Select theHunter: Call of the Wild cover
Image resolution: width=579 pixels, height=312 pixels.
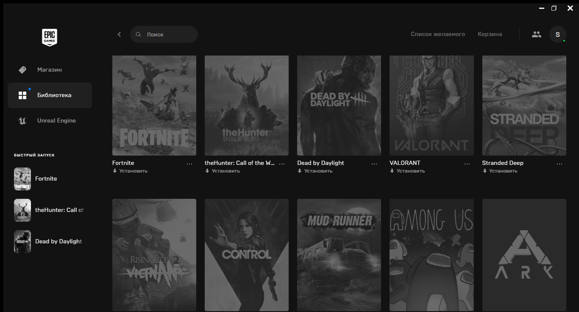pos(247,106)
